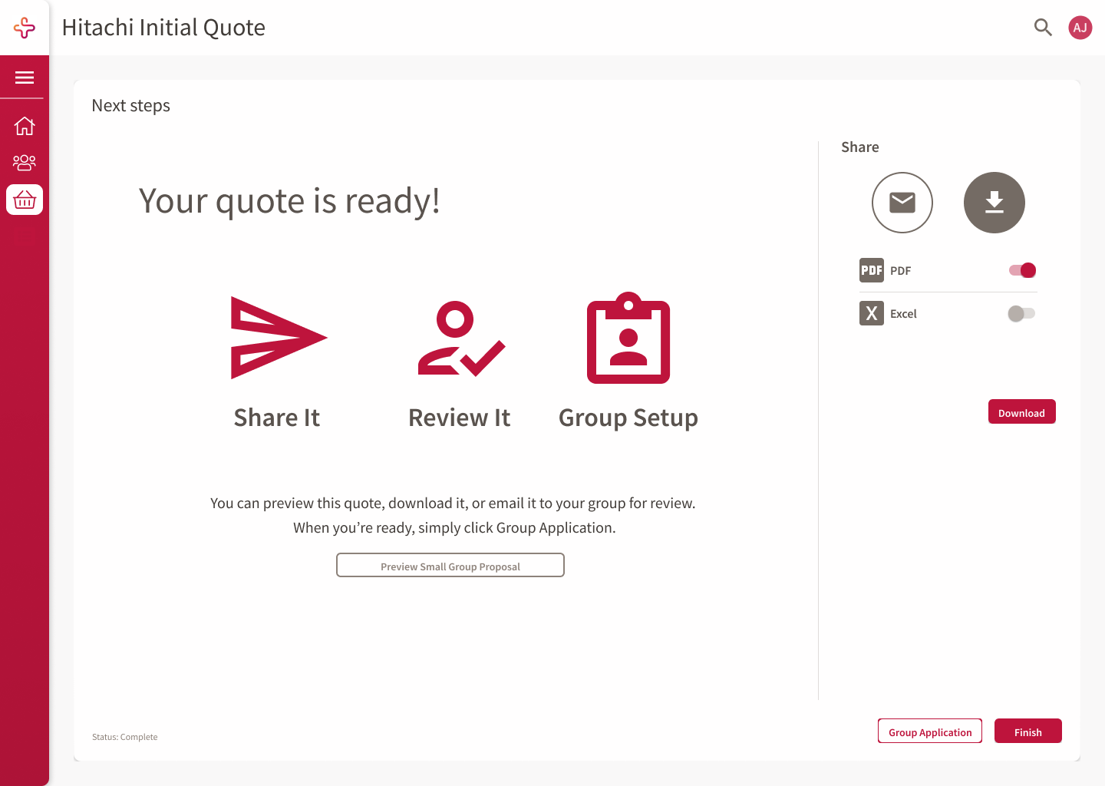Click the 'Share It' label

tap(277, 418)
